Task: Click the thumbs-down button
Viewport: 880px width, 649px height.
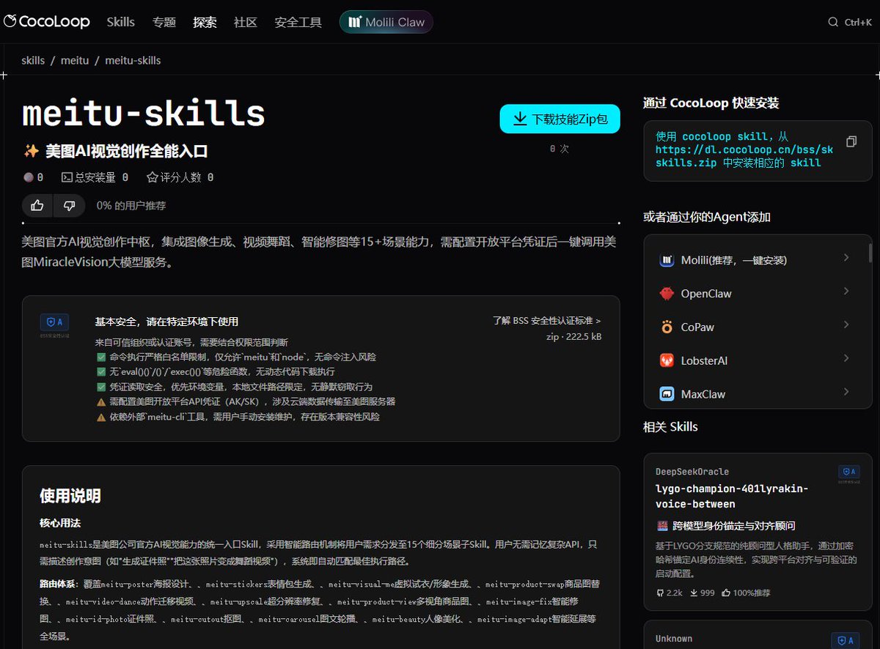Action: pyautogui.click(x=70, y=206)
